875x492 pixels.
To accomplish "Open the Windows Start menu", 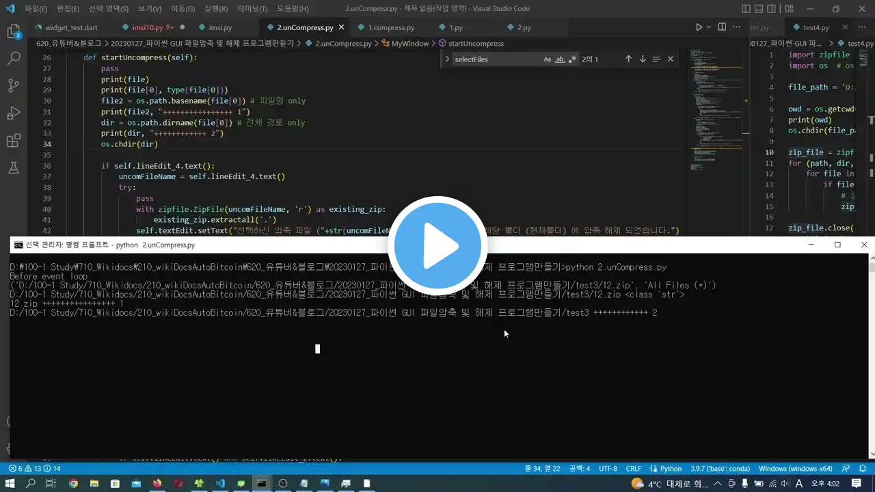I will 10,484.
